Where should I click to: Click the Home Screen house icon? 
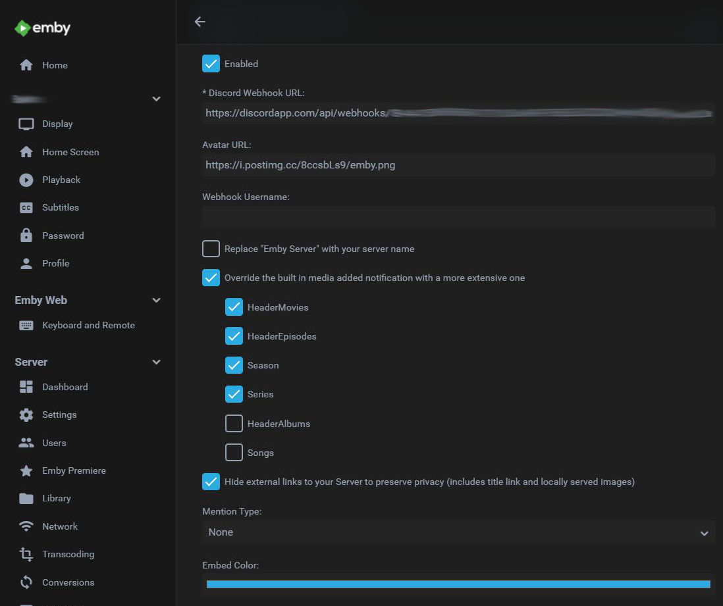(26, 152)
